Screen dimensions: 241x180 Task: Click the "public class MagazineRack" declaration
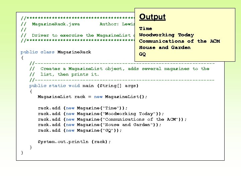(56, 52)
